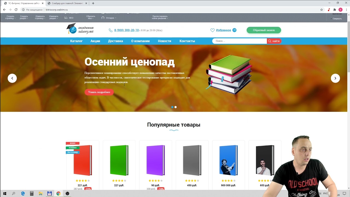Open the purple book product image
This screenshot has width=350, height=197.
[156, 160]
